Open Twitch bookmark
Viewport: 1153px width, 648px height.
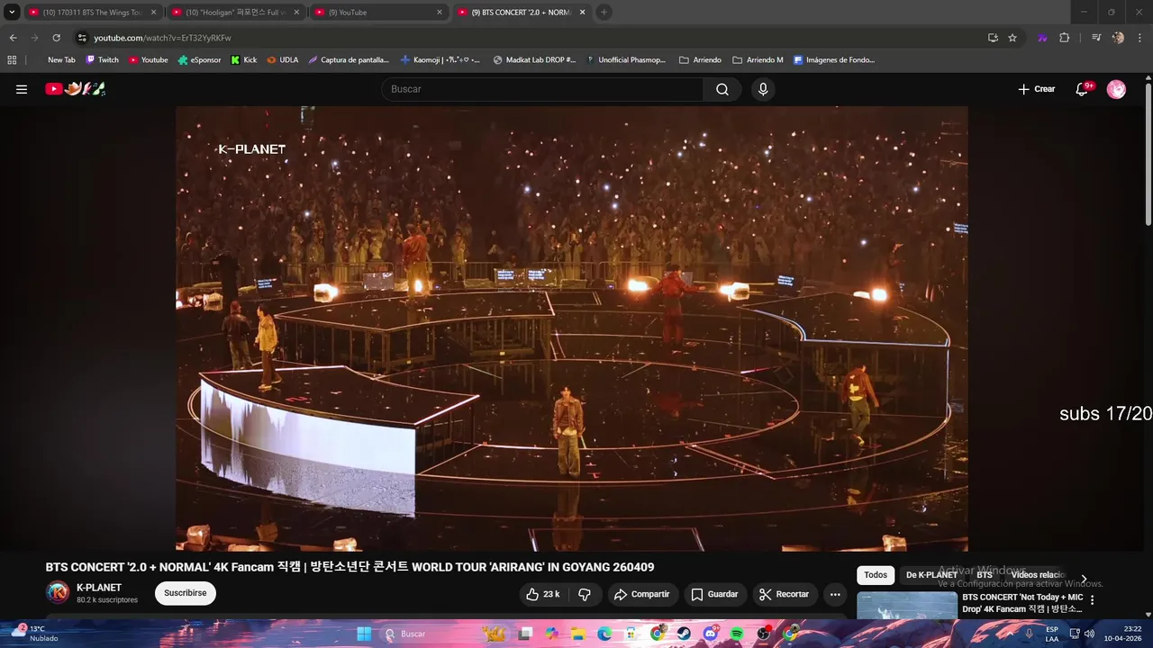point(102,60)
